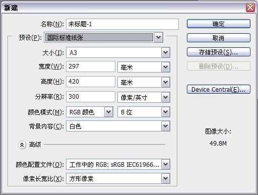Collapse the 高级 section with chevron icon
Image resolution: width=258 pixels, height=195 pixels.
click(22, 145)
